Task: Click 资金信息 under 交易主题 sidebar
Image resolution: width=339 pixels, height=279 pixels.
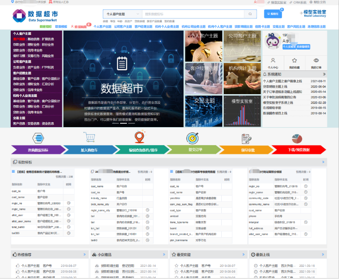Action: click(x=48, y=123)
